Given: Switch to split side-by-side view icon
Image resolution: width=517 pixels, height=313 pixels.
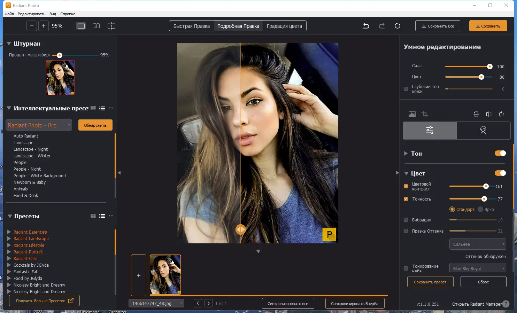Looking at the screenshot, I should (96, 26).
